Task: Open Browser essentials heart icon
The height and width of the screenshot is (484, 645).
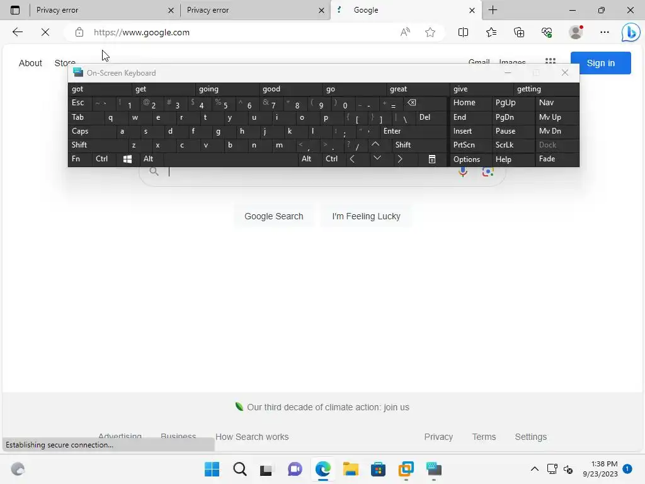Action: point(547,32)
